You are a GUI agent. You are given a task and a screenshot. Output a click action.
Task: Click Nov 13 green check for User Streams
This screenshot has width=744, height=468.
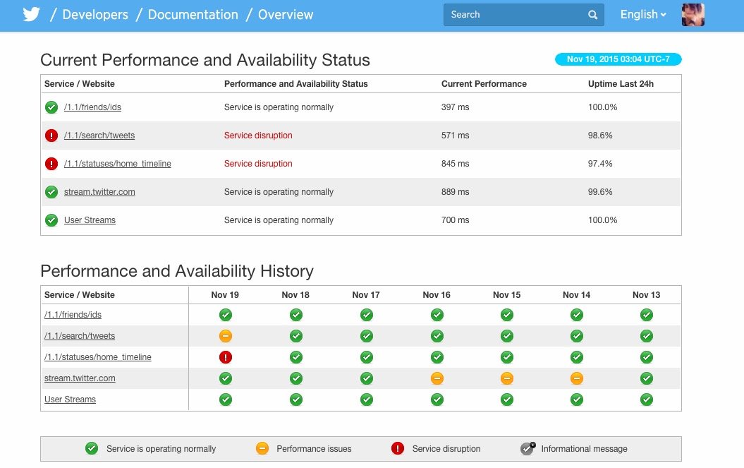tap(647, 400)
